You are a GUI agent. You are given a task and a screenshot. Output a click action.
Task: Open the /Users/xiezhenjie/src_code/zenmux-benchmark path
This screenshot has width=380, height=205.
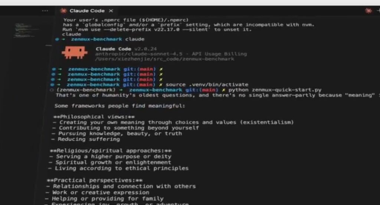click(x=164, y=59)
